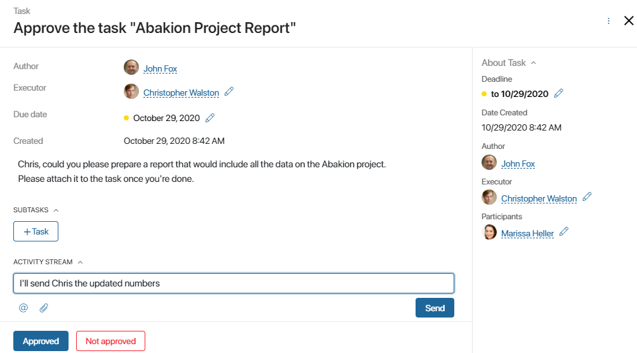This screenshot has height=353, width=637.
Task: Add a subtask with +Task button
Action: pyautogui.click(x=36, y=231)
